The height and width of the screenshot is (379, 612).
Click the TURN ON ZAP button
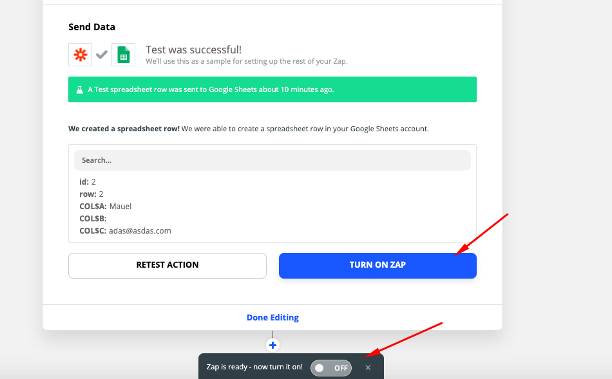[x=378, y=266]
